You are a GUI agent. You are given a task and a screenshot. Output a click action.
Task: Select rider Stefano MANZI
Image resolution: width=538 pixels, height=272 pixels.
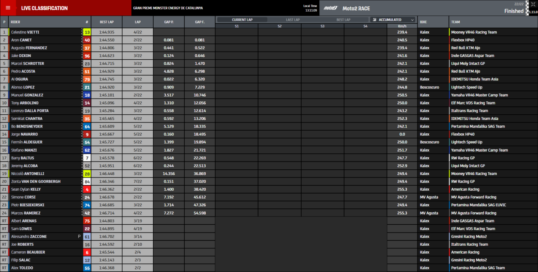(x=24, y=150)
